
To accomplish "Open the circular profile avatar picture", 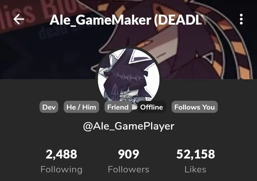I will coord(129,77).
